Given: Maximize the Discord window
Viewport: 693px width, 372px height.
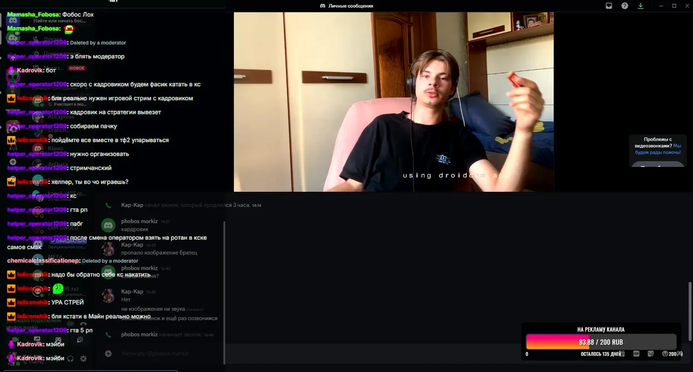Looking at the screenshot, I should (674, 6).
